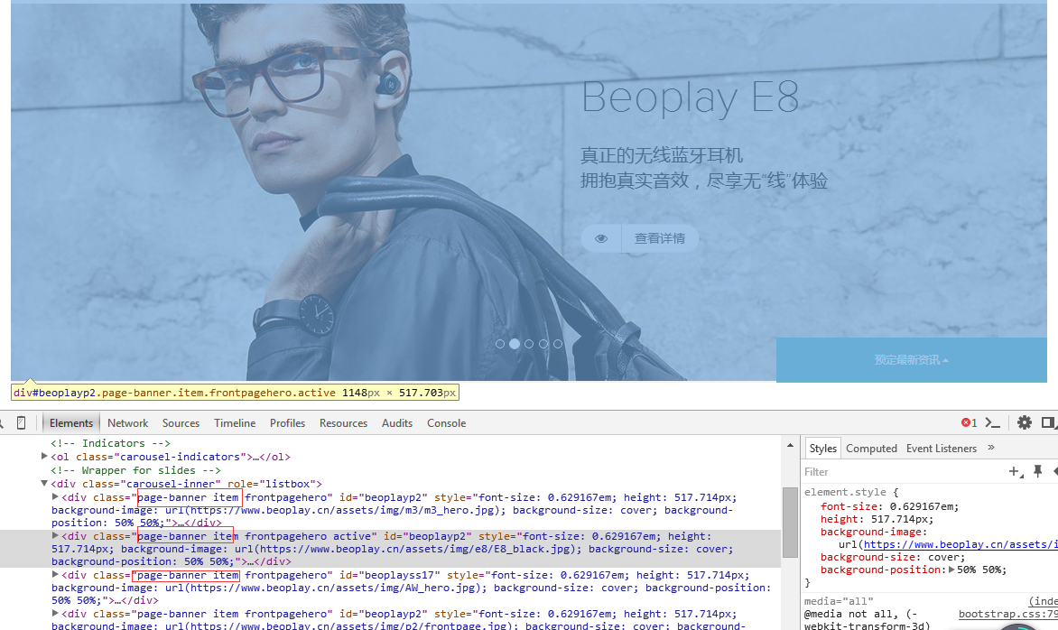Screen dimensions: 1058x630
Task: Expand the carousel-indicators ol node
Action: [44, 457]
